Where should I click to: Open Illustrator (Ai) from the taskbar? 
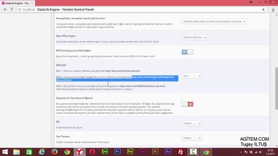[x=156, y=152]
